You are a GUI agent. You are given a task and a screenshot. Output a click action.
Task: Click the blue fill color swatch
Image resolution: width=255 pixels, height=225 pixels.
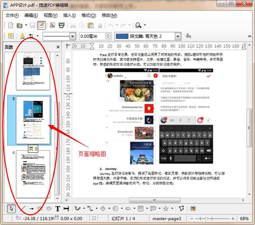coord(122,36)
